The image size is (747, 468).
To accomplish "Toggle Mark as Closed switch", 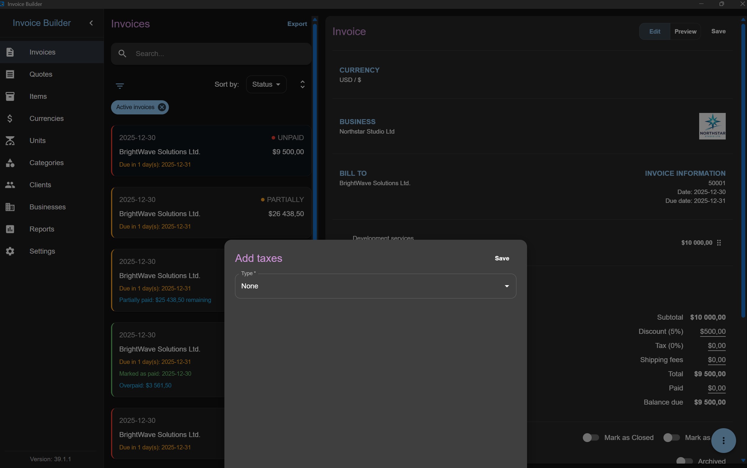I will tap(591, 438).
